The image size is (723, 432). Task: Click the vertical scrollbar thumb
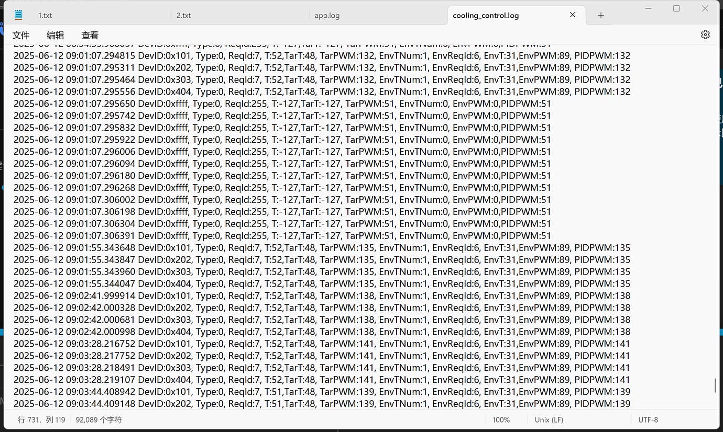pyautogui.click(x=715, y=385)
